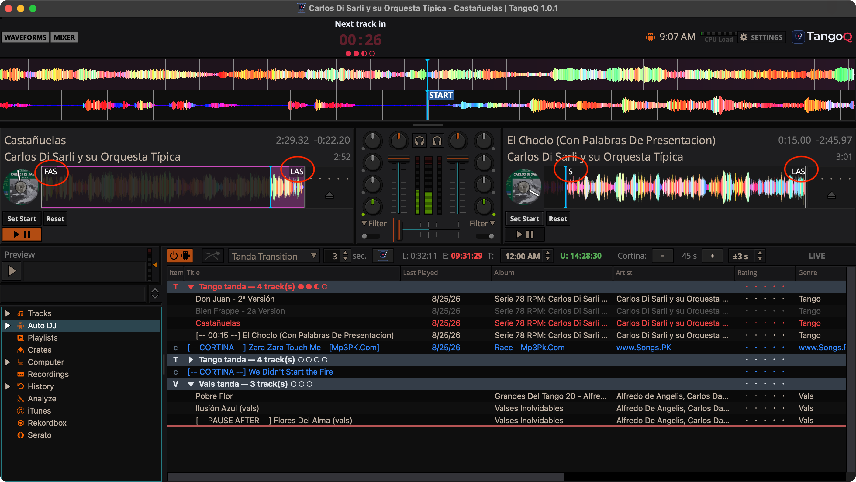Select the Crates sidebar item
Screen dimensions: 856x482
pos(40,350)
